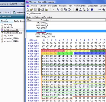106x102 pixels.
Task: Sort positions by the Annotation column header
Action: point(73,20)
